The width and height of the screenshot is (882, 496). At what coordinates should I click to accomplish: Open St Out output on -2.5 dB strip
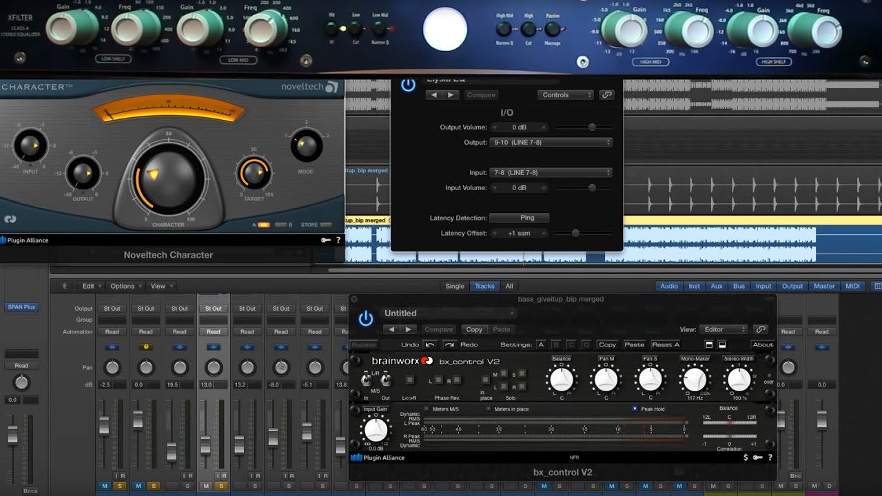[x=112, y=309]
